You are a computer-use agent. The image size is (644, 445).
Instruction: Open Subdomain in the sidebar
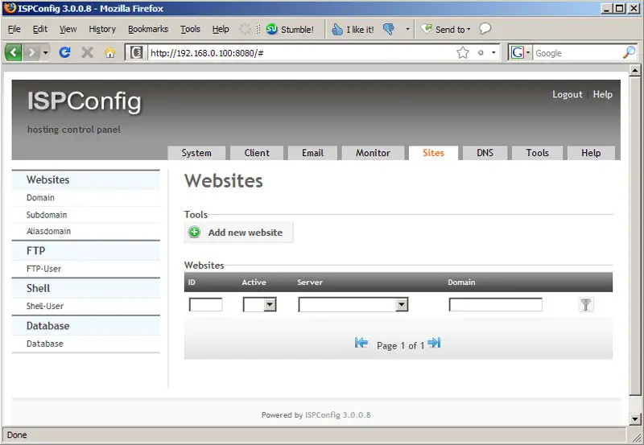click(x=47, y=215)
